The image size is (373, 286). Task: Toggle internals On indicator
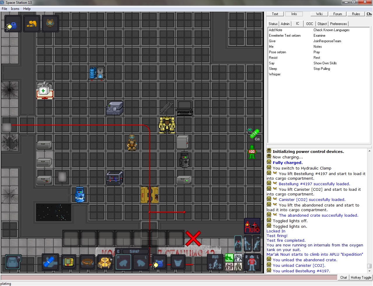coord(253,134)
